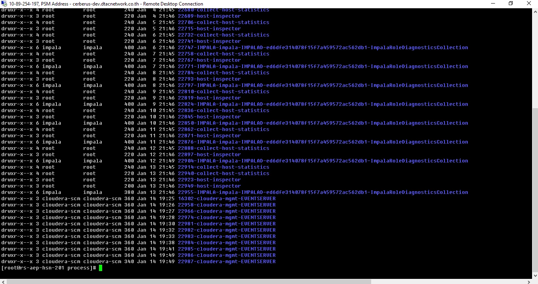Click the 22897-host-inspector directory name

click(209, 155)
